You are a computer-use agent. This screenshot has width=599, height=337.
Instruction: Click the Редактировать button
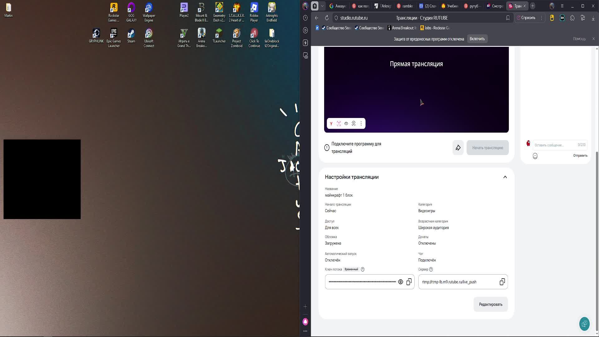(x=490, y=305)
